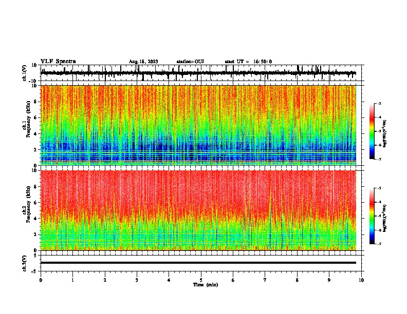This screenshot has width=407, height=314.
Task: Click time axis tick label "6"
Action: (233, 280)
